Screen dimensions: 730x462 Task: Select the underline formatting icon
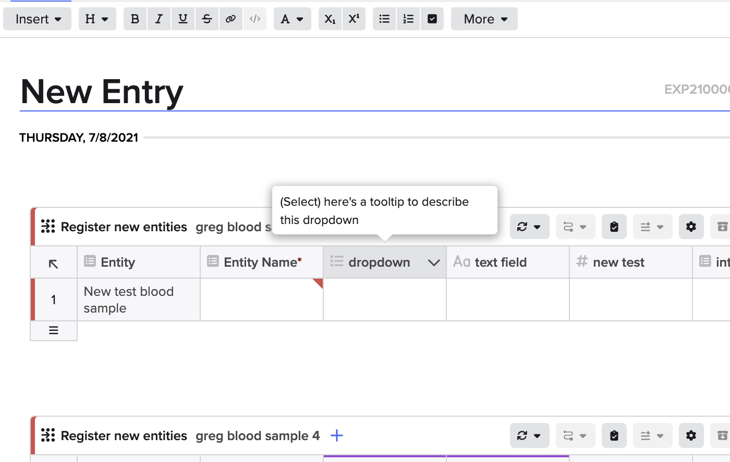tap(183, 19)
